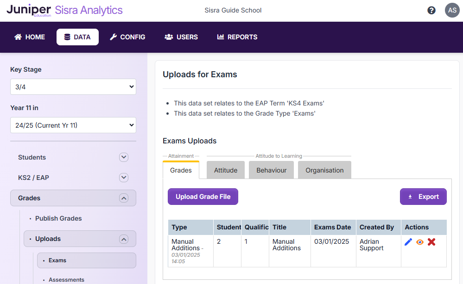This screenshot has height=284, width=463.
Task: Open the Key Stage dropdown
Action: click(73, 86)
